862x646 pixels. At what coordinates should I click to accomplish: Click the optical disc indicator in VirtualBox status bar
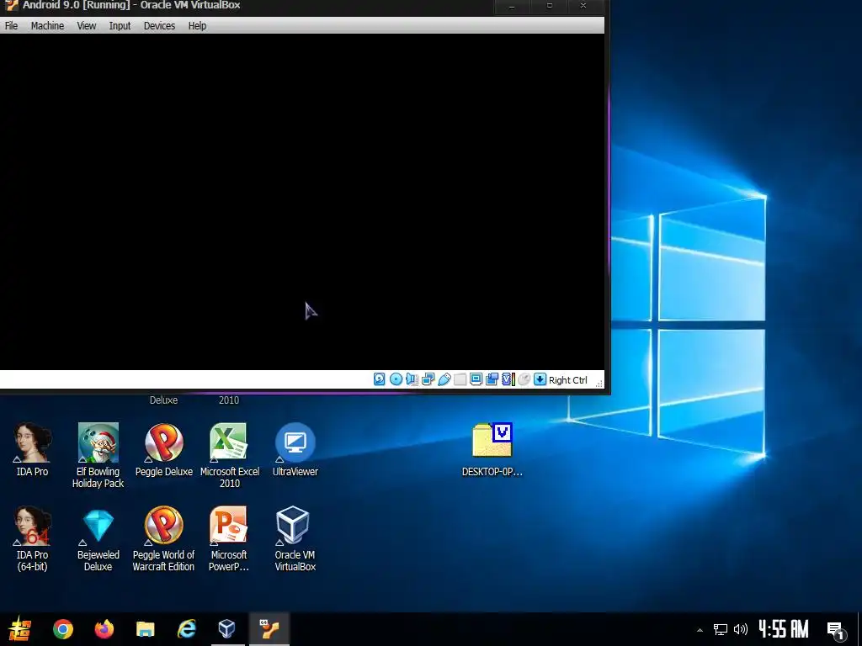(x=396, y=379)
